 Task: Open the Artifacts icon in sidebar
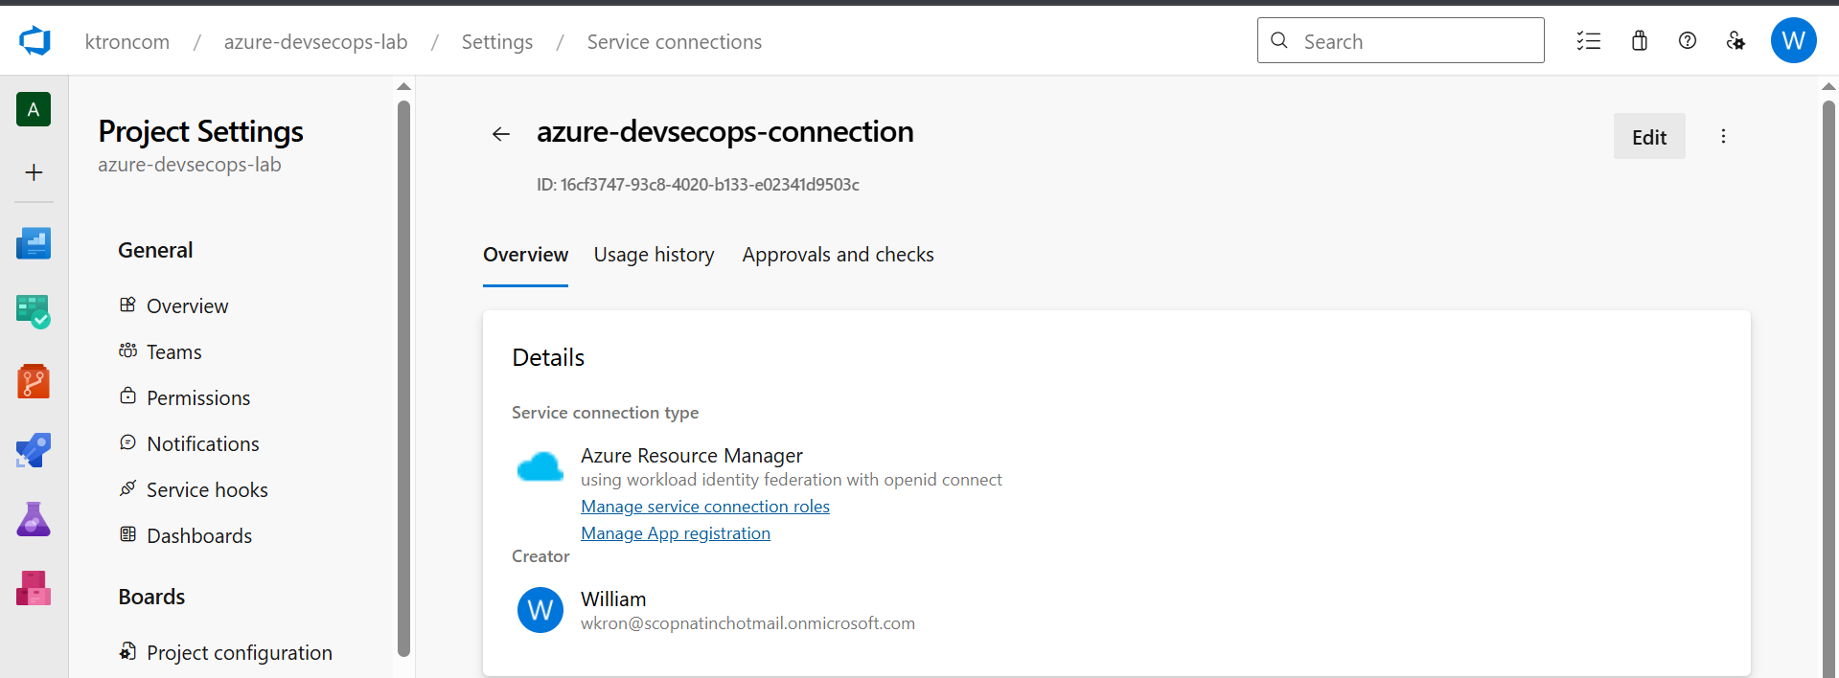(34, 588)
